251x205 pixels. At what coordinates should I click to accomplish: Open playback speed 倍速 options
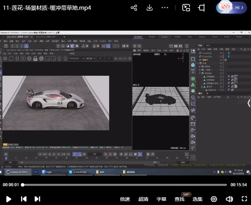pos(125,199)
